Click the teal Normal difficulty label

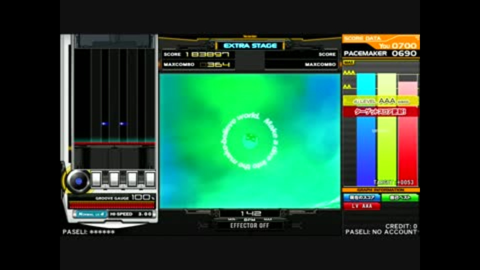(91, 214)
